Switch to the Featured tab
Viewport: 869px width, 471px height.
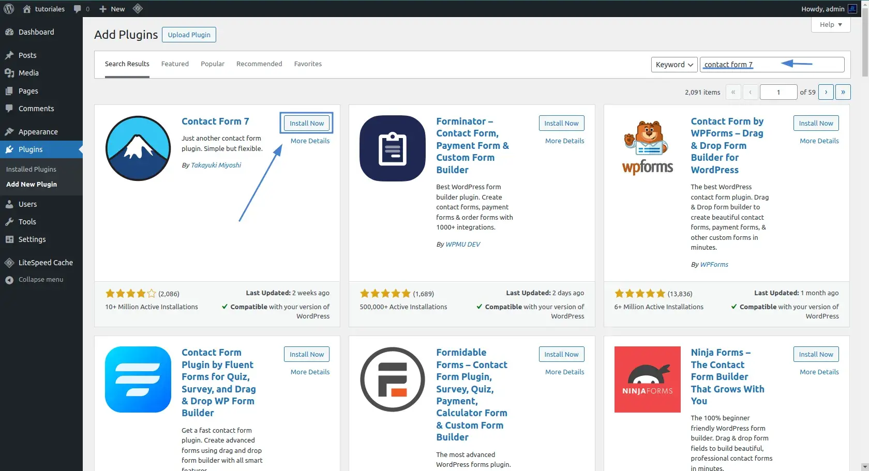point(175,64)
